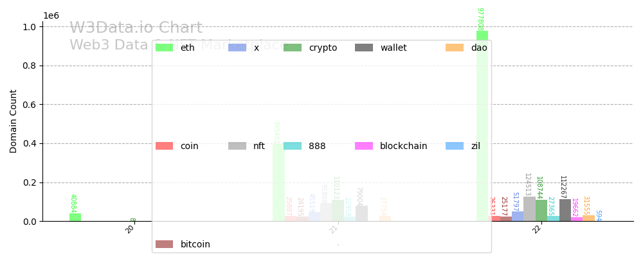Click the gray nft bar labeled 124513

(x=529, y=209)
